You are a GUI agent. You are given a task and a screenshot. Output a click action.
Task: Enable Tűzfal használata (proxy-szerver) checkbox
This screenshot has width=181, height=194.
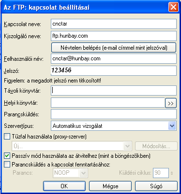(7, 137)
